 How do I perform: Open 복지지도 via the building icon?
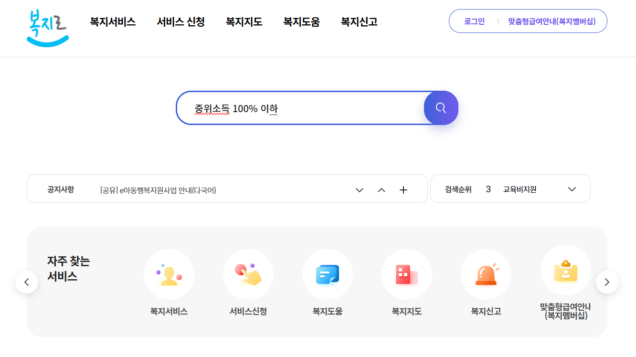407,274
